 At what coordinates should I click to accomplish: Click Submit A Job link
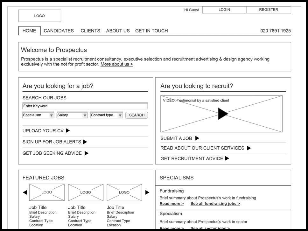[x=176, y=138]
